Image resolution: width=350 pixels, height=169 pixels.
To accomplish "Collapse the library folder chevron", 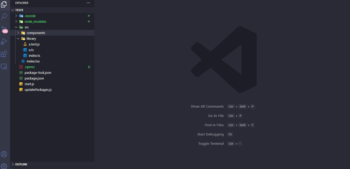I will pos(18,38).
